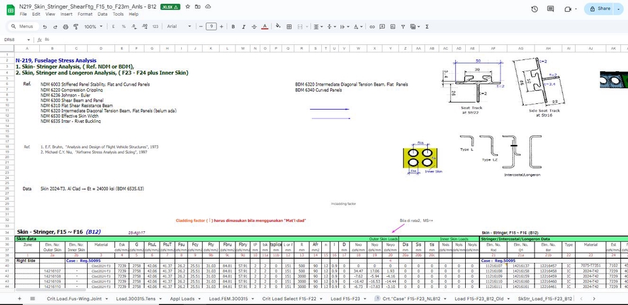Choose the text color
Screen dimensions: 628x305
coord(264,27)
